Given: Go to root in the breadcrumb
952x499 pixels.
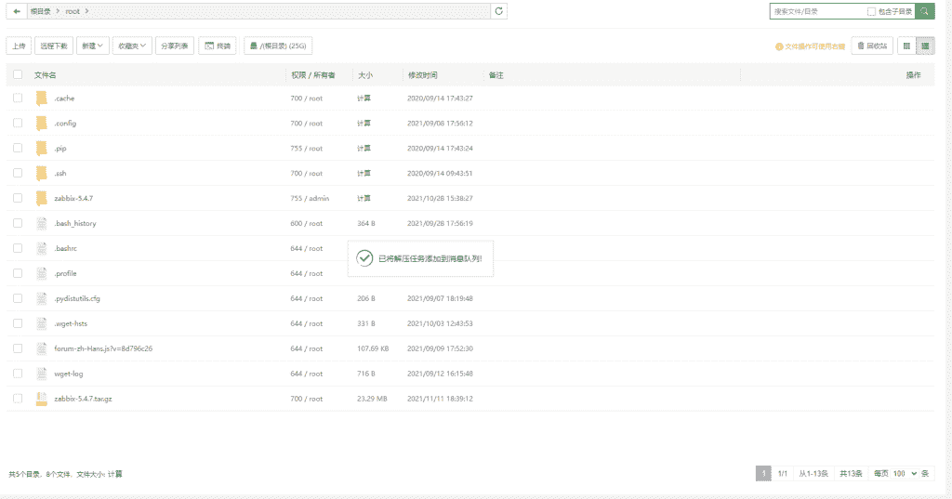Looking at the screenshot, I should (x=73, y=11).
